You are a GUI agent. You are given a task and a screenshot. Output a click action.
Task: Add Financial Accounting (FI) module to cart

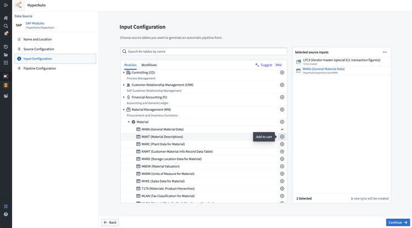282,97
